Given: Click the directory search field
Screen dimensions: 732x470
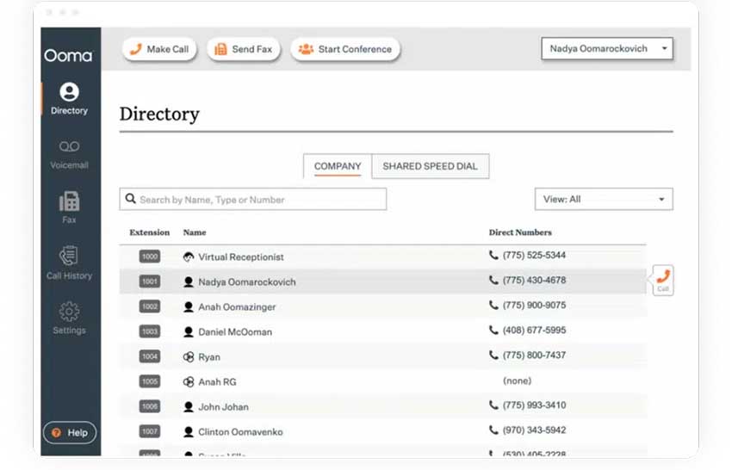Looking at the screenshot, I should (x=252, y=200).
